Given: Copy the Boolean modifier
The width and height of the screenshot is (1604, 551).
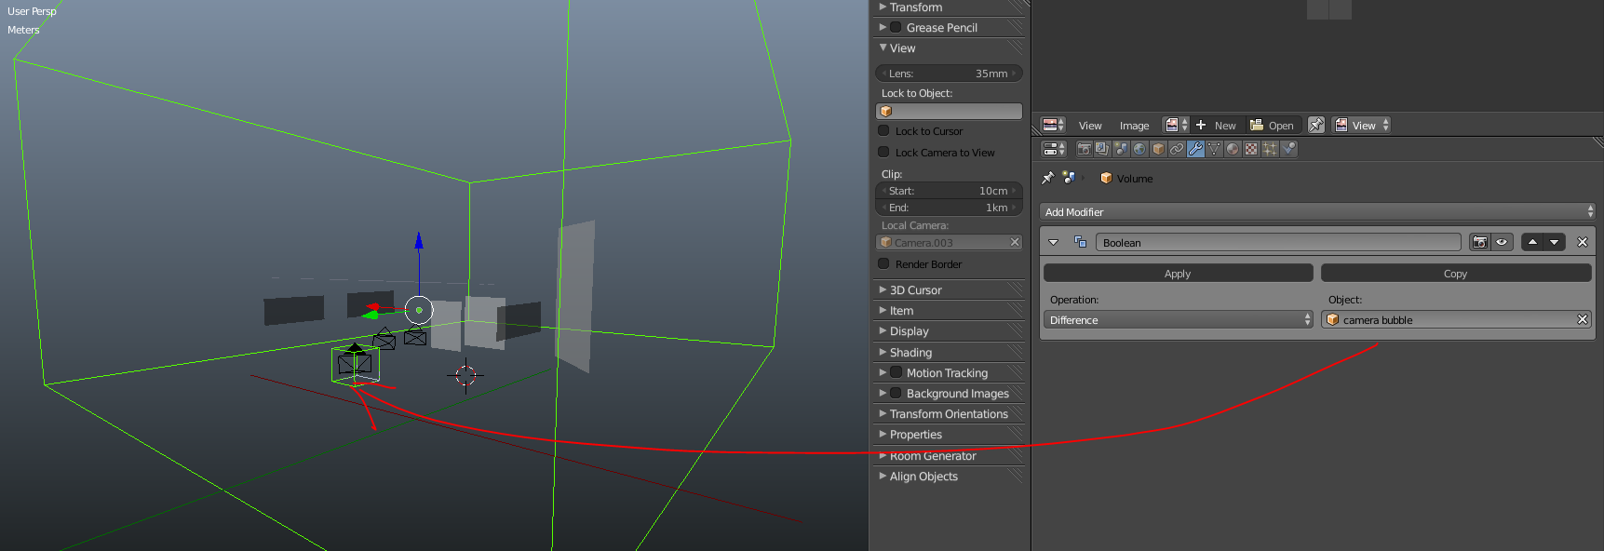Looking at the screenshot, I should click(x=1456, y=273).
